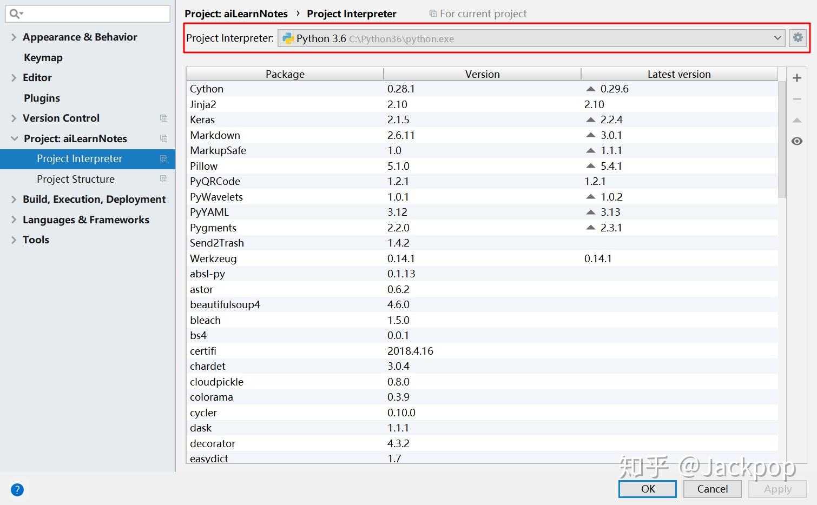Viewport: 817px width, 505px height.
Task: Expand the Appearance & Behavior section
Action: (14, 37)
